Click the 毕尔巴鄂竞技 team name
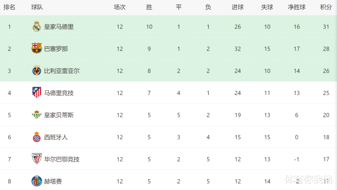337x190 pixels. pyautogui.click(x=61, y=159)
